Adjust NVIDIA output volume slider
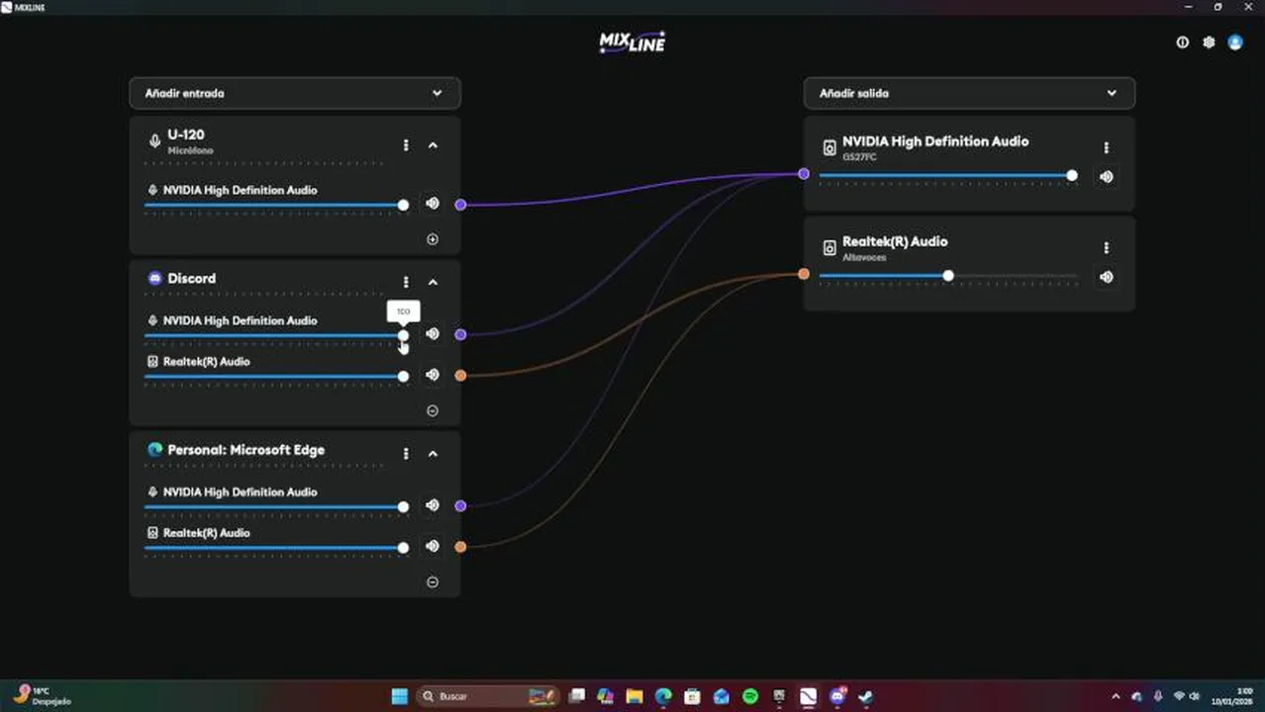Image resolution: width=1265 pixels, height=712 pixels. click(948, 175)
